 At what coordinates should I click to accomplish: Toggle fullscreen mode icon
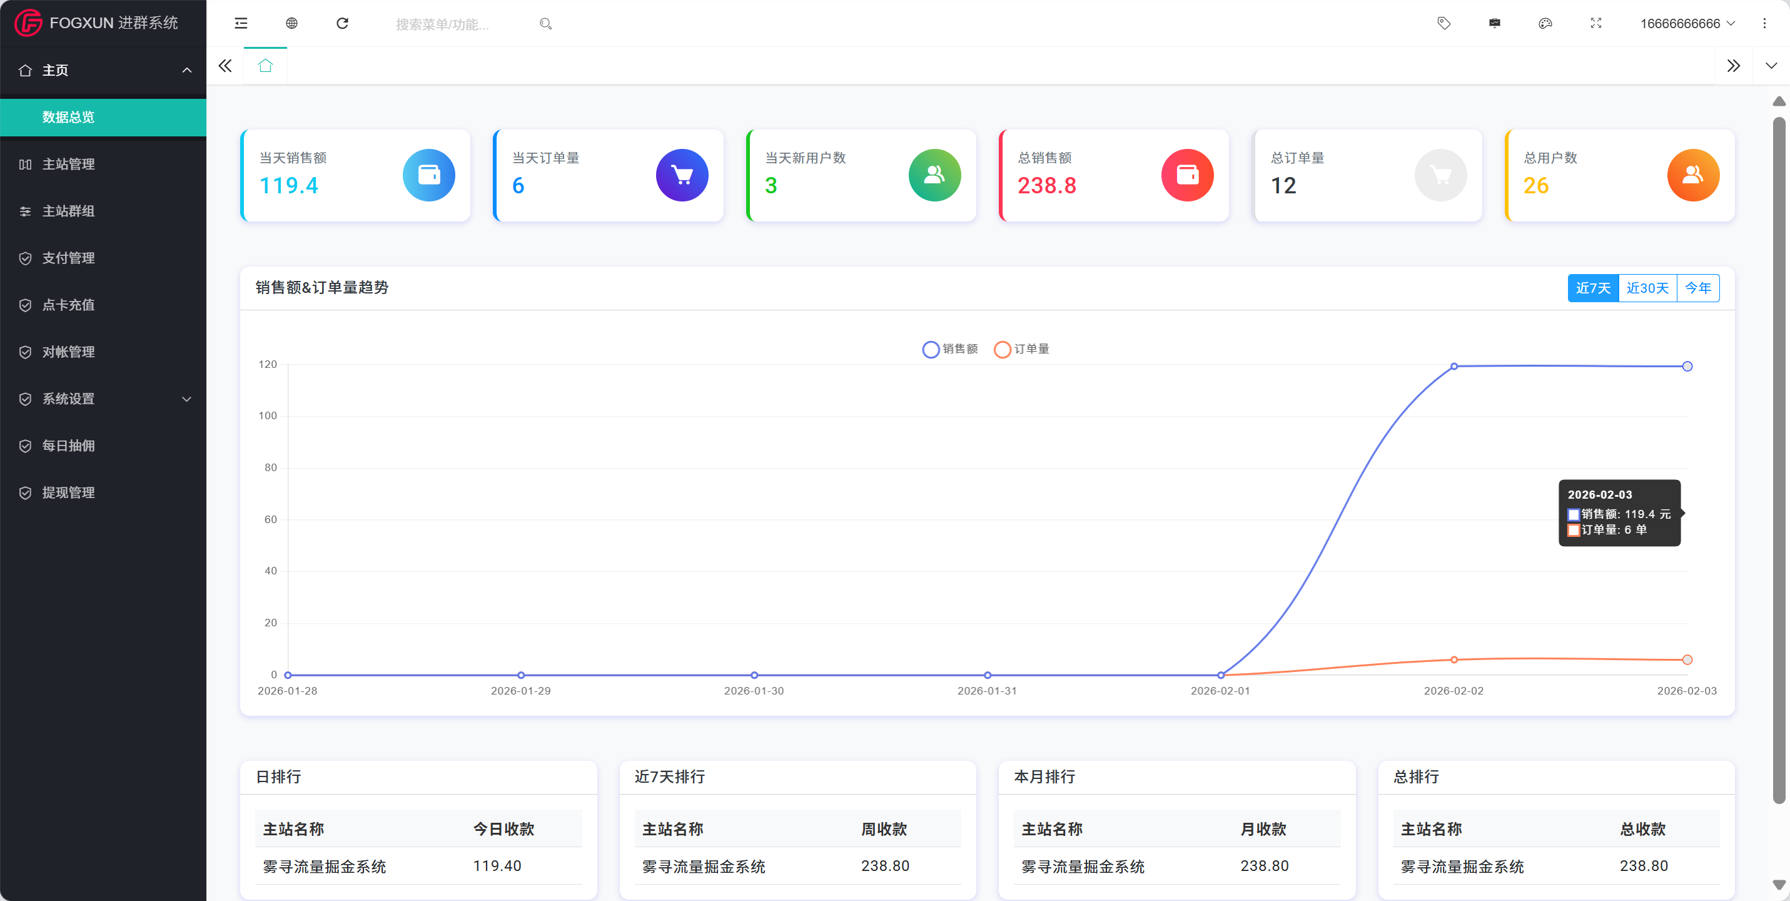point(1596,23)
